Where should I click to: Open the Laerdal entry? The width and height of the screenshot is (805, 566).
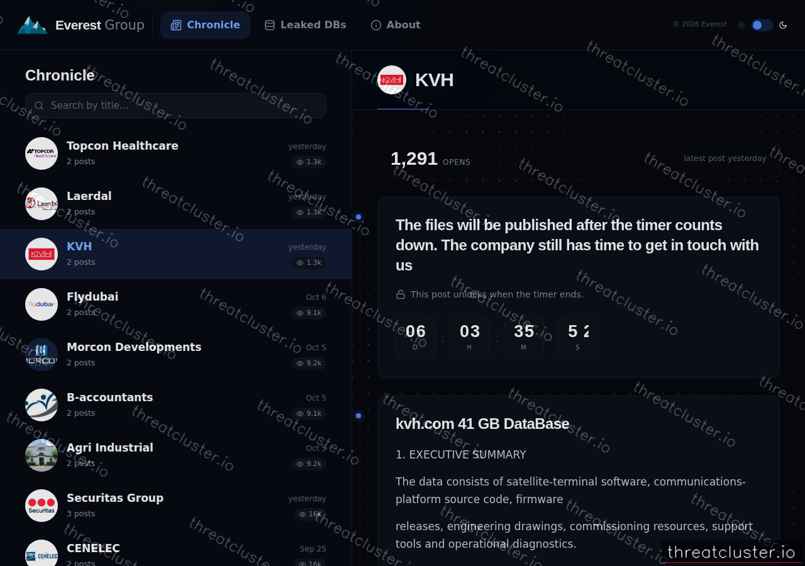[x=175, y=204]
